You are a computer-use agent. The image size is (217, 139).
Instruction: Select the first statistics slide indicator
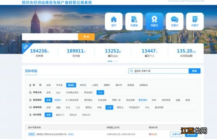coord(110,61)
